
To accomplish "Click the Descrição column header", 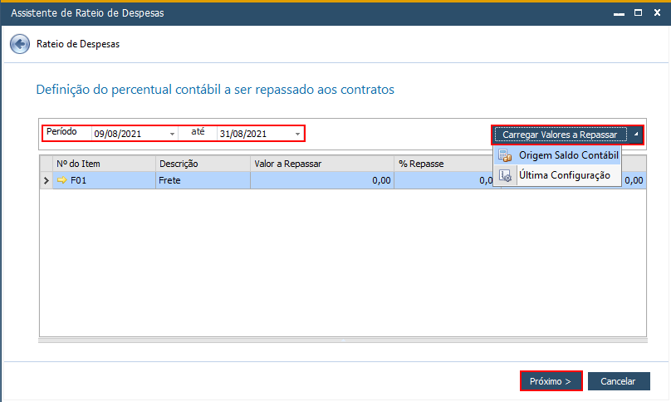I will [x=203, y=164].
